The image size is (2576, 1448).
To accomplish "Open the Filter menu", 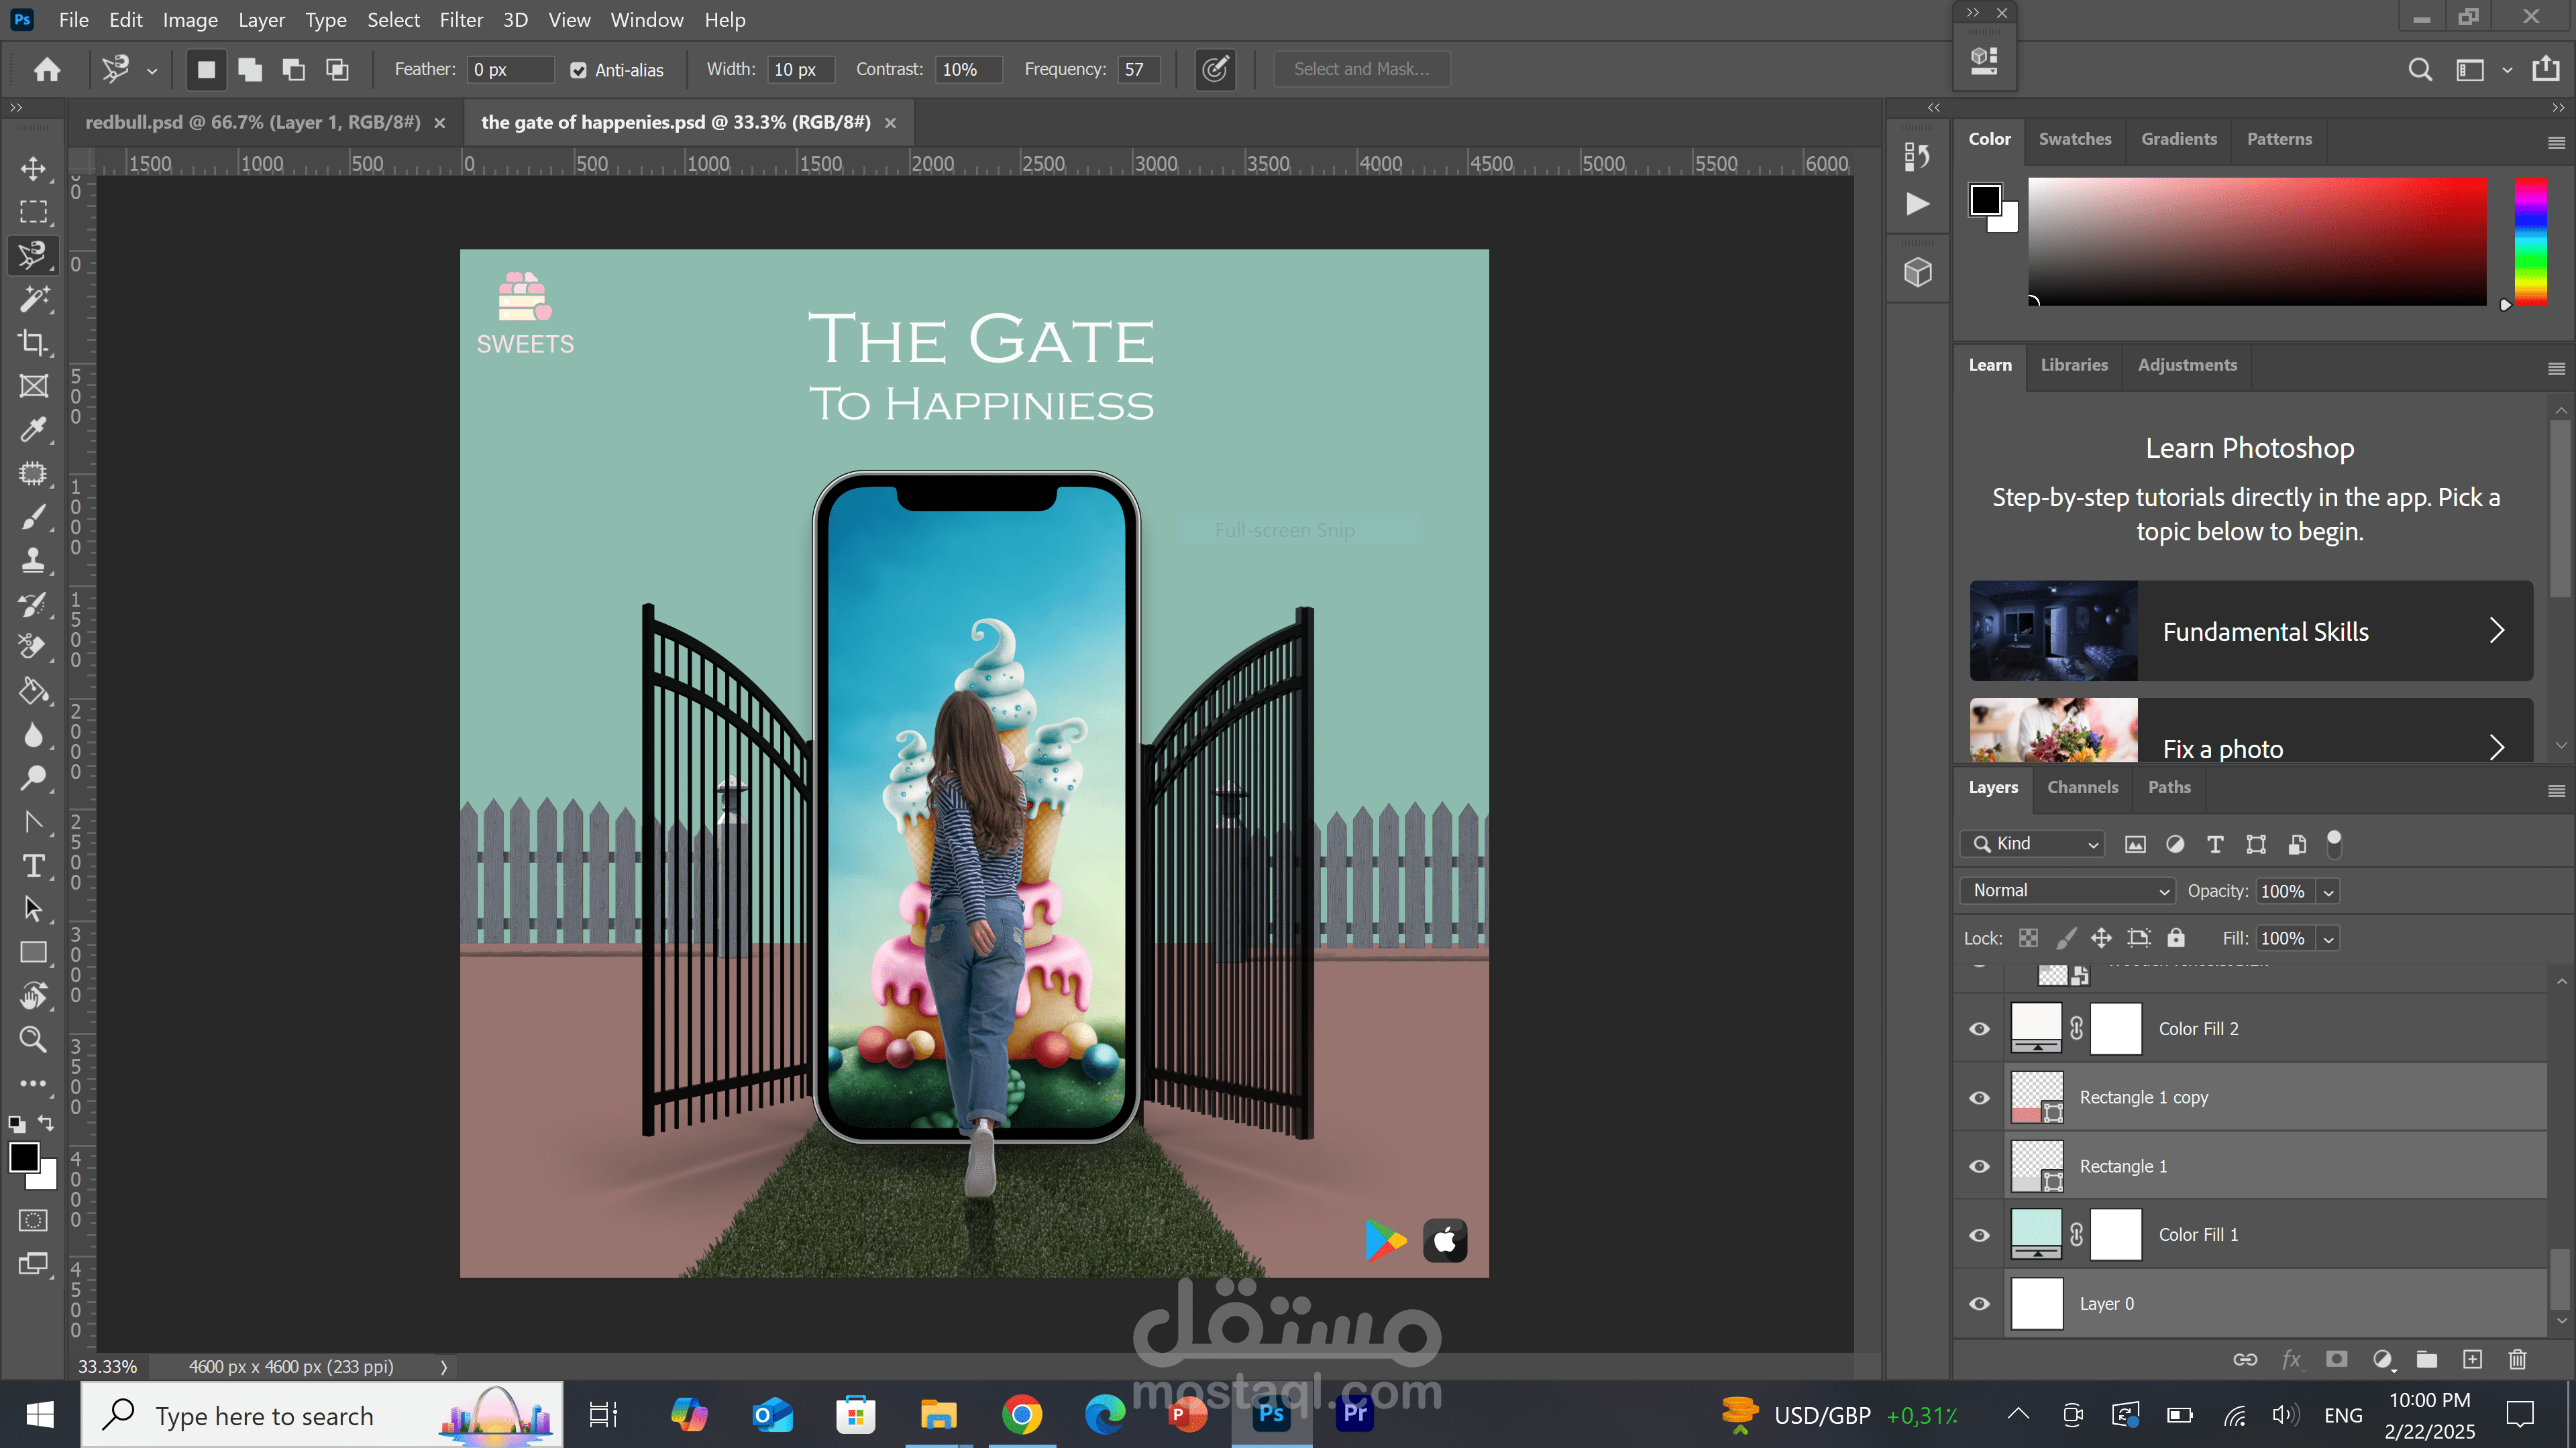I will tap(461, 20).
